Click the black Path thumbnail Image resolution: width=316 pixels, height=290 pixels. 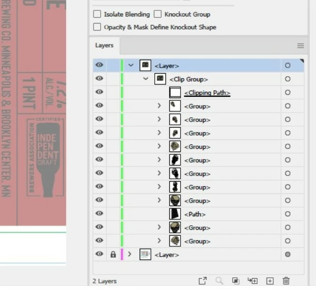175,214
